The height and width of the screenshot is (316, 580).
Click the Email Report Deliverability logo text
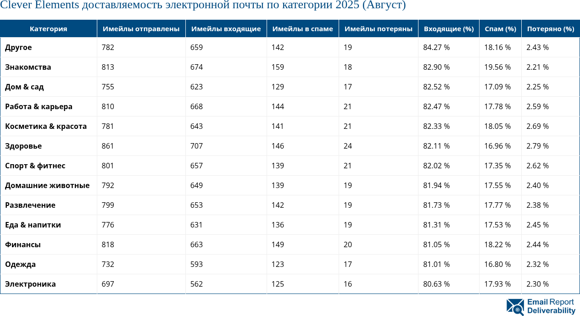click(x=551, y=306)
